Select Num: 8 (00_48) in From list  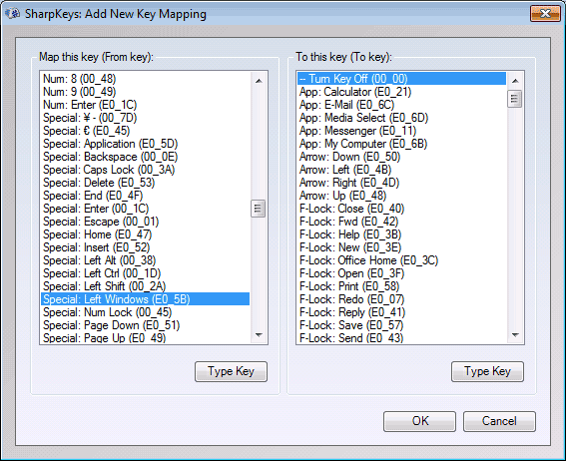145,79
